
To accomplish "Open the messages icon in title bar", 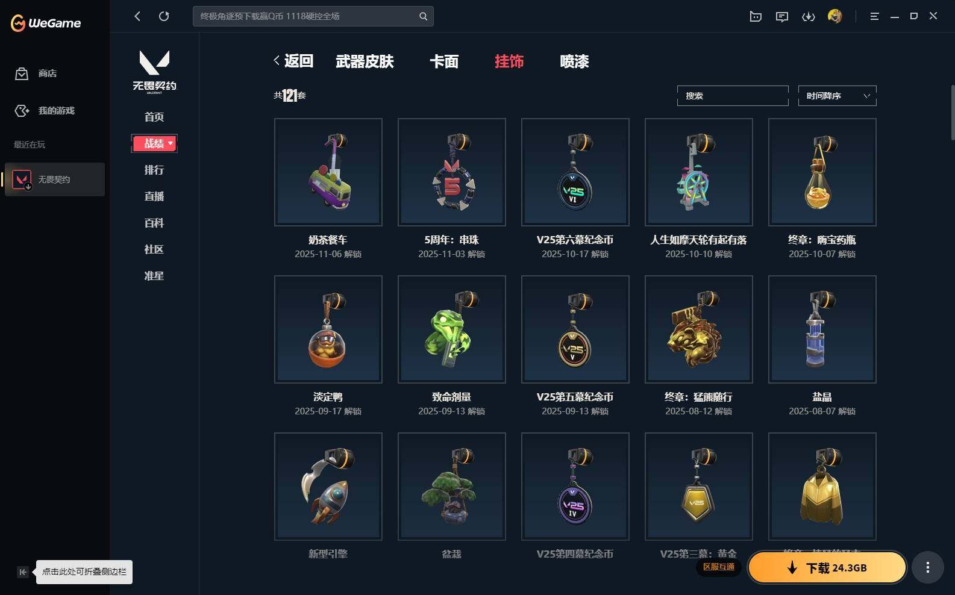I will (x=782, y=16).
